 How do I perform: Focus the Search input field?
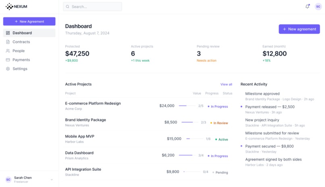(x=92, y=6)
